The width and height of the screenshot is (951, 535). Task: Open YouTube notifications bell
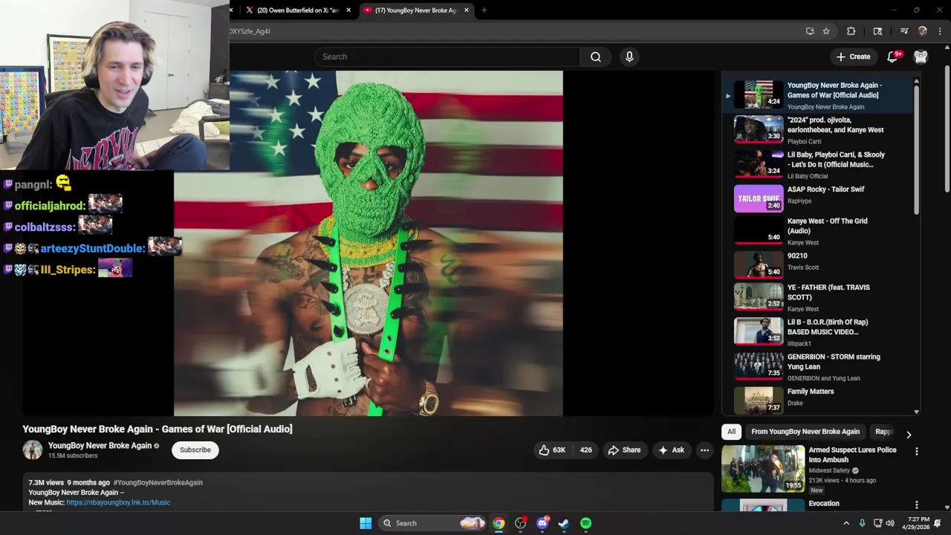pyautogui.click(x=892, y=56)
